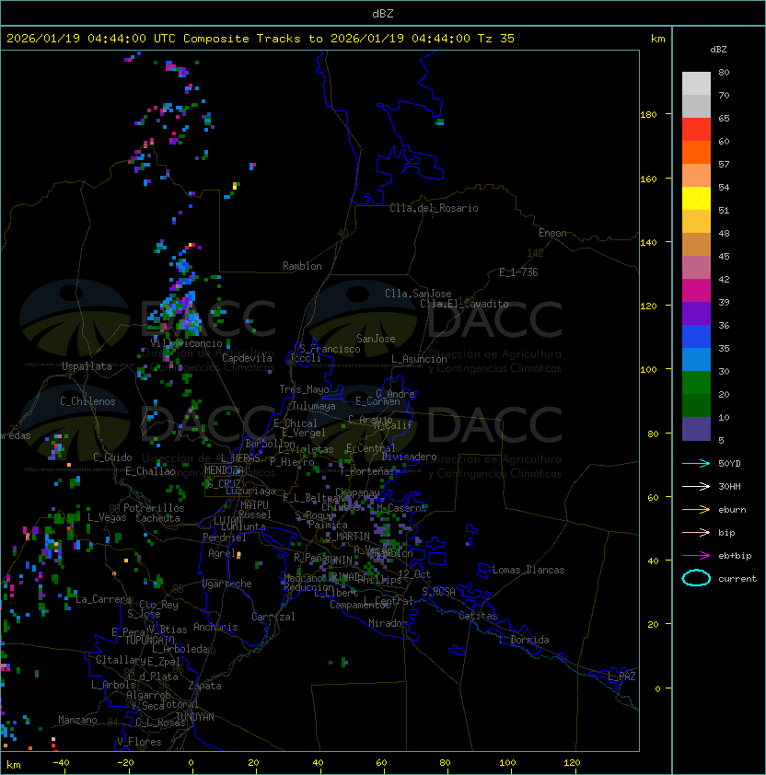Click the Anchoris map label
Viewport: 766px width, 775px height.
click(x=215, y=627)
